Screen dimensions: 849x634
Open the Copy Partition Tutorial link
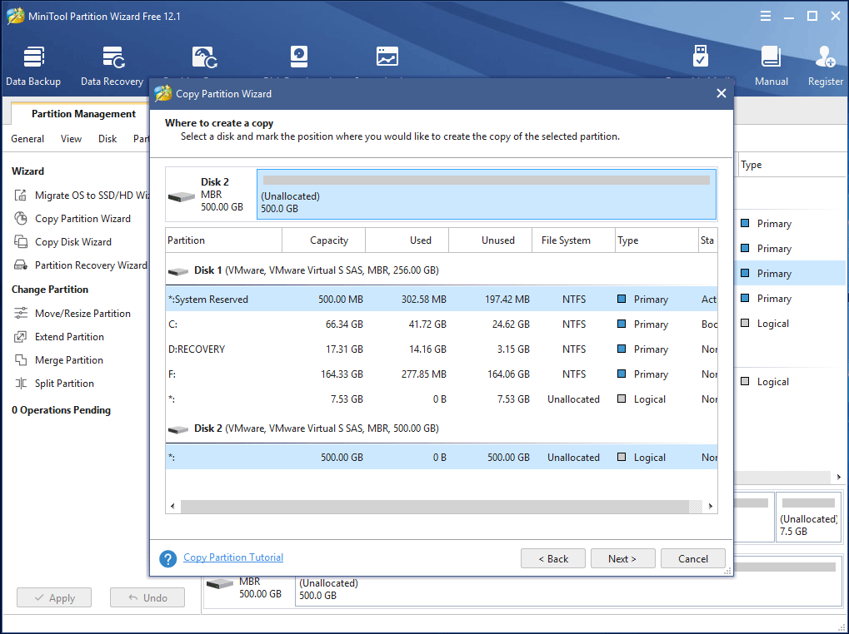click(x=233, y=557)
